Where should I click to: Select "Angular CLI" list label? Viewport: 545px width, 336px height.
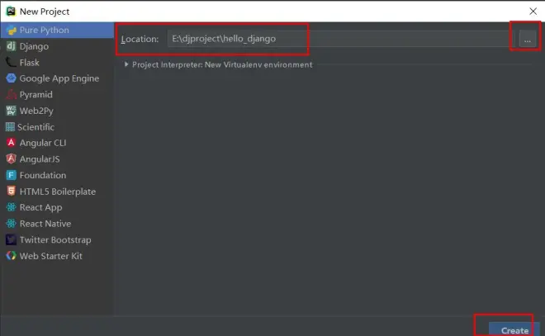coord(43,143)
